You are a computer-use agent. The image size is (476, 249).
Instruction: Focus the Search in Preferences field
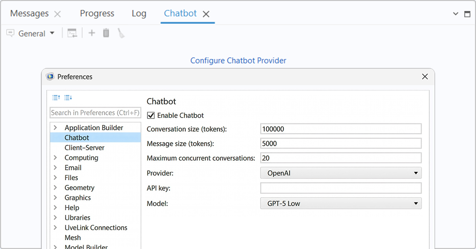pos(95,113)
